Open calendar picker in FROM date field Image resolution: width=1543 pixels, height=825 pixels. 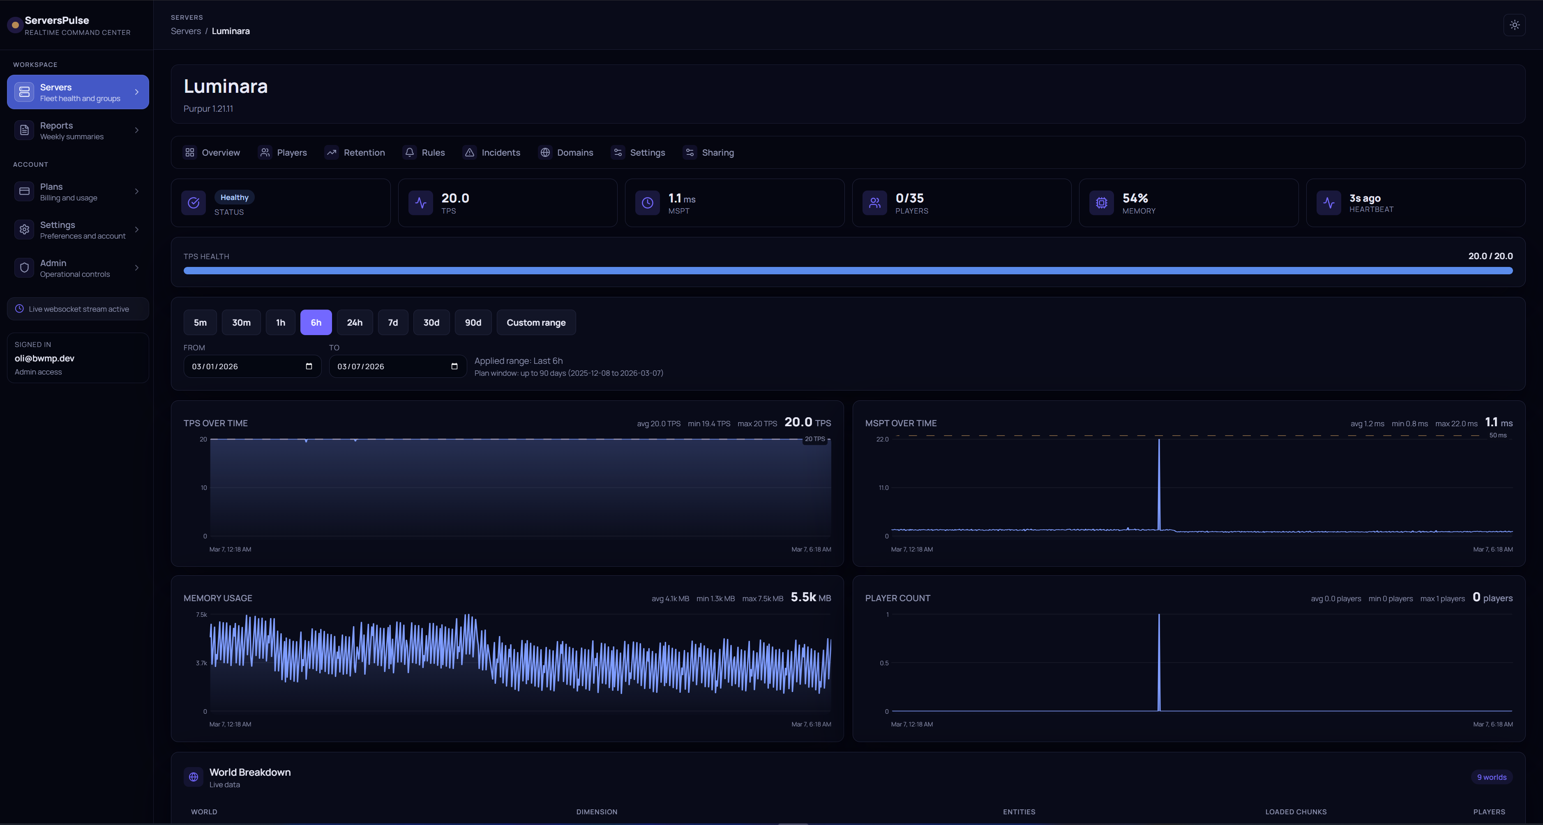click(309, 366)
